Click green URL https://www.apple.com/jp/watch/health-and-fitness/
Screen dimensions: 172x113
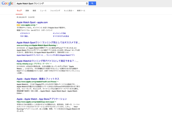point(37,82)
